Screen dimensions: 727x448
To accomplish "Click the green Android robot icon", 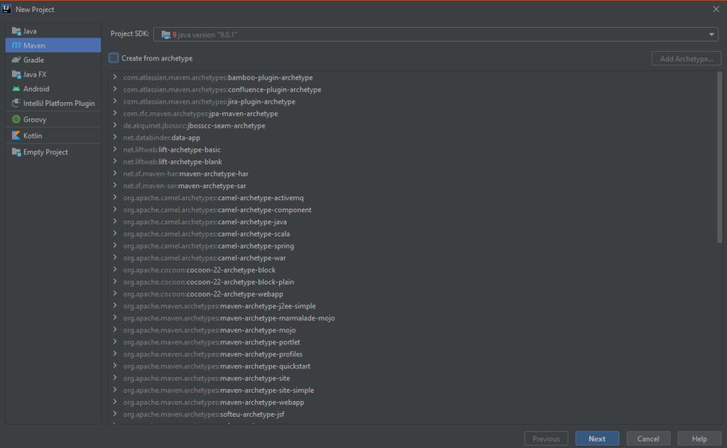I will tap(16, 89).
